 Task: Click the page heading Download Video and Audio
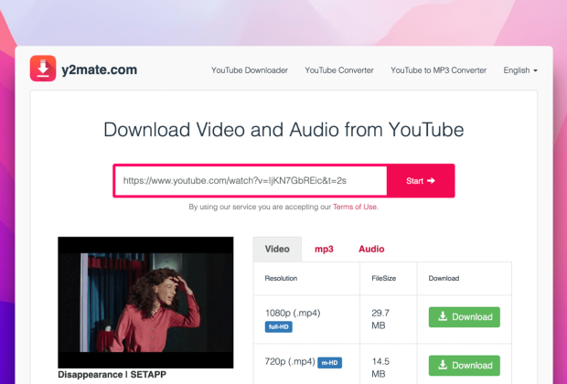point(283,130)
